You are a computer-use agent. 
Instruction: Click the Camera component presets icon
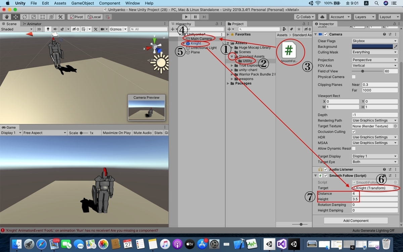click(390, 34)
